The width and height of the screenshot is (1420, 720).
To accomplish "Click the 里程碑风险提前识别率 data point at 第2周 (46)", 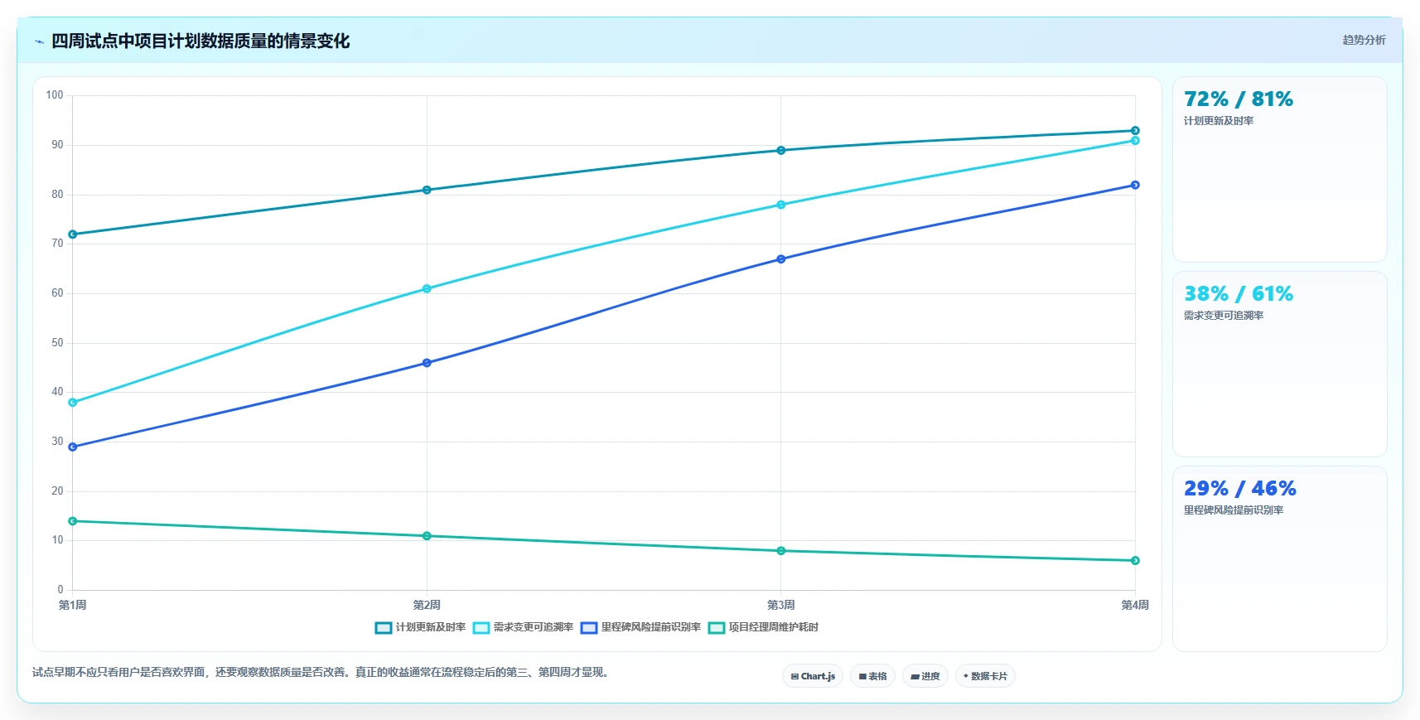I will click(427, 363).
